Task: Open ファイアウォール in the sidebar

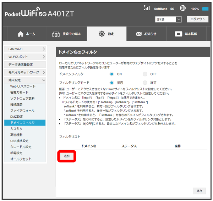Action: (x=22, y=111)
